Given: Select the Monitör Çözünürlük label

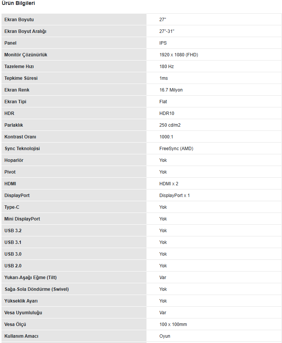Looking at the screenshot, I should coord(26,55).
